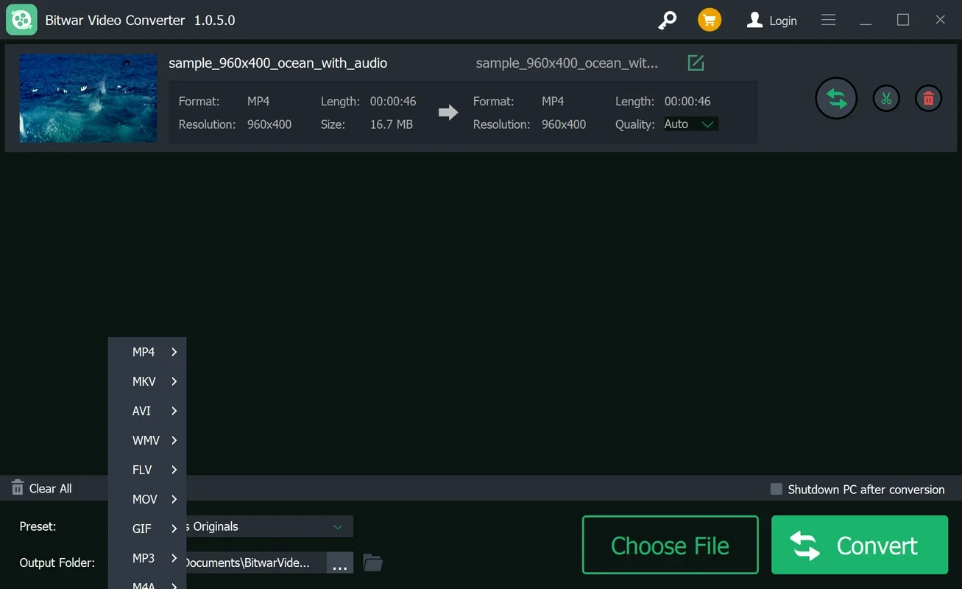
Task: Open the Quality Auto dropdown
Action: (690, 124)
